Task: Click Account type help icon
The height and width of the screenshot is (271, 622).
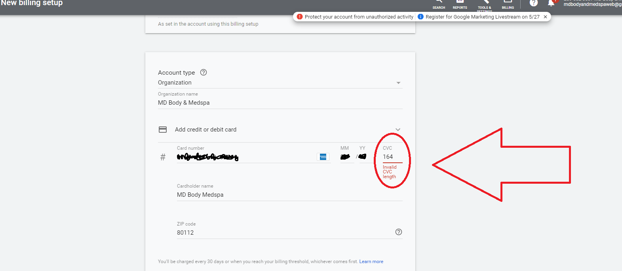Action: tap(204, 72)
